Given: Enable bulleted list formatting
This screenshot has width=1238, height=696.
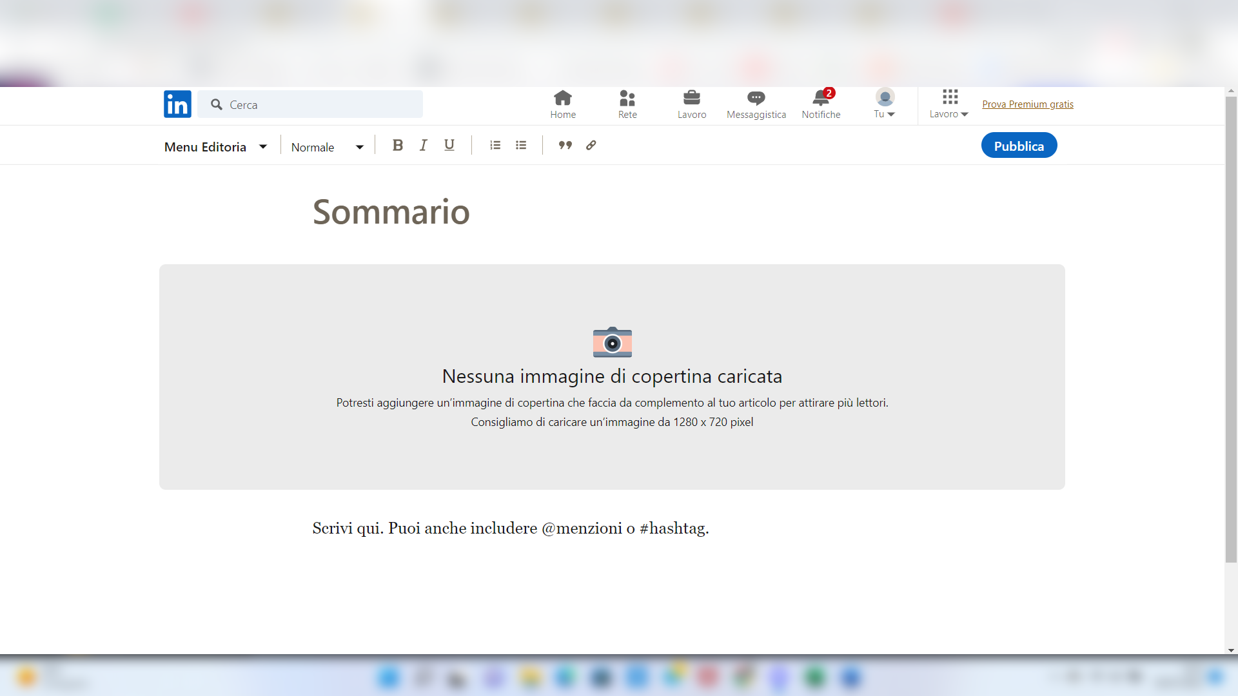Looking at the screenshot, I should pyautogui.click(x=521, y=145).
